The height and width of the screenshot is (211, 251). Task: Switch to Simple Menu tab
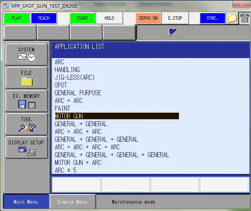pos(72,202)
